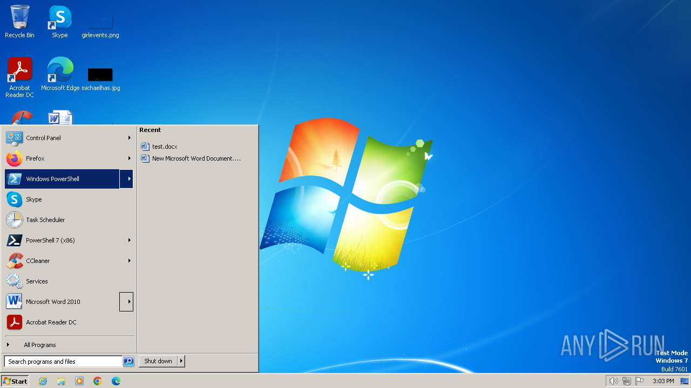Screen dimensions: 691x388
Task: Expand the PowerShell 7 (x86) submenu arrow
Action: [129, 240]
